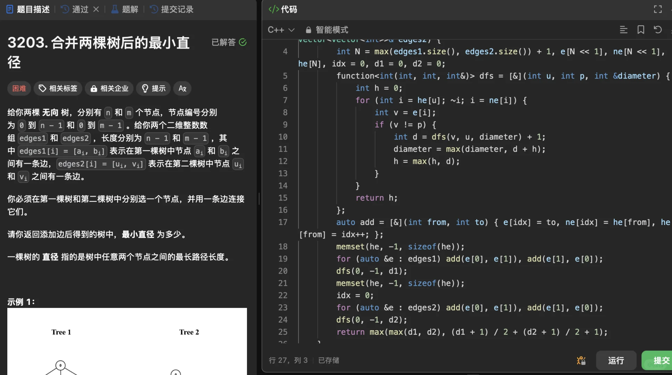Click the font size Aa icon

tap(182, 89)
